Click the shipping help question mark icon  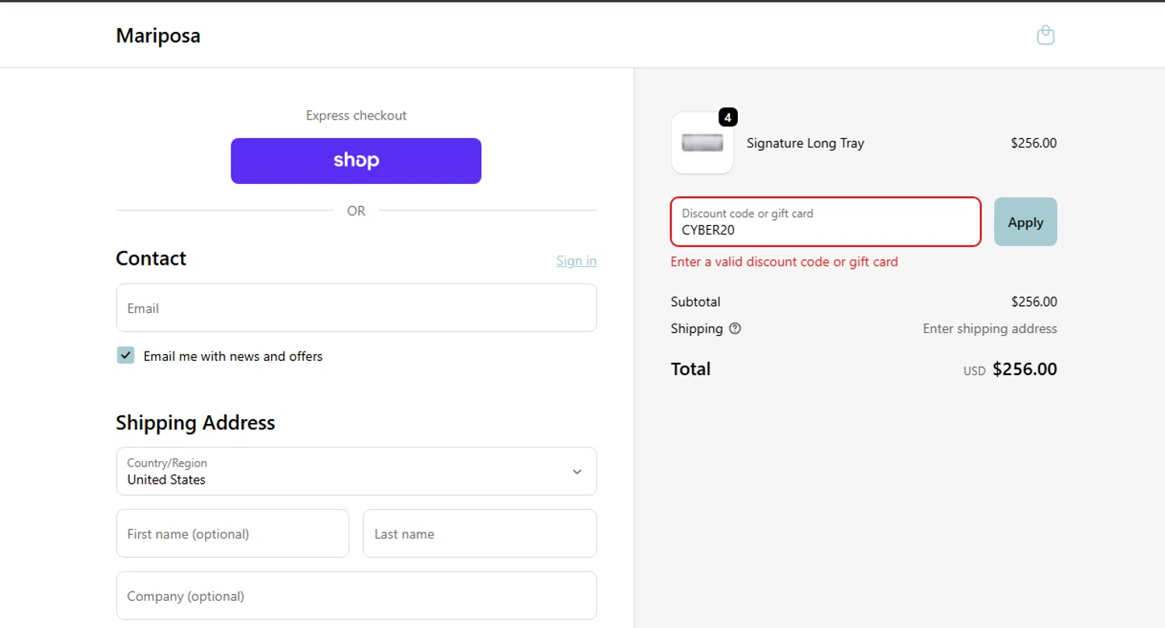[735, 328]
